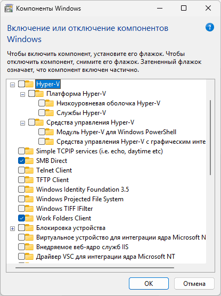Click folder icon next to SMB Direct

[x=30, y=161]
